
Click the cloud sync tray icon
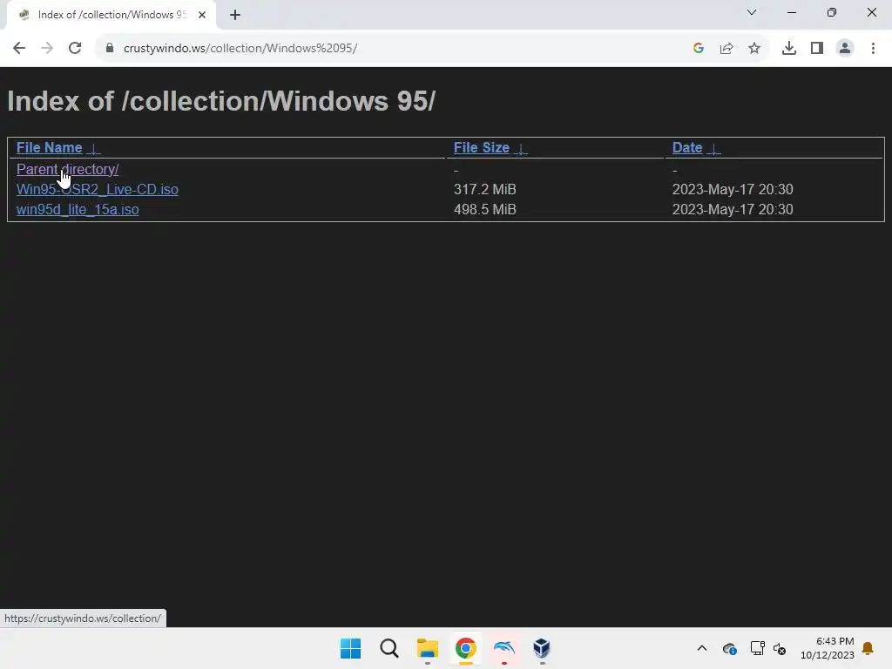(729, 648)
